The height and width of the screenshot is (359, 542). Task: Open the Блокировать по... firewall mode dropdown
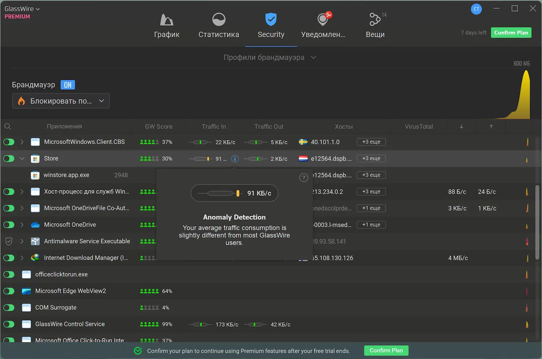coord(61,101)
